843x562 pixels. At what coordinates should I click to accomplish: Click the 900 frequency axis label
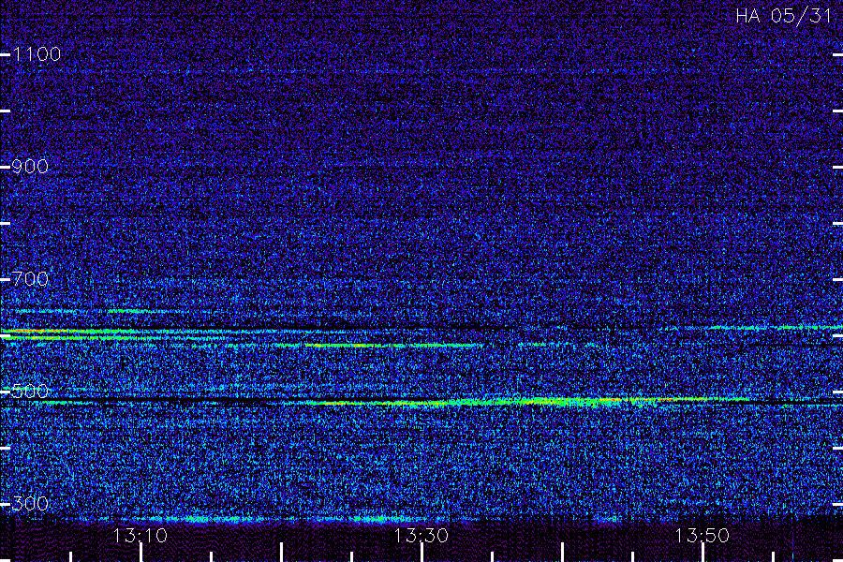[30, 167]
